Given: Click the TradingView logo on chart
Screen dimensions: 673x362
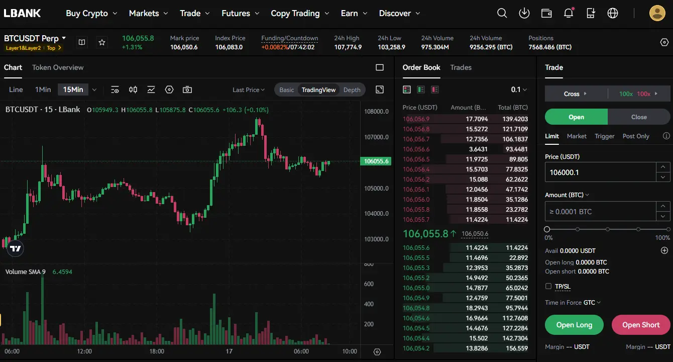Looking at the screenshot, I should coord(16,248).
